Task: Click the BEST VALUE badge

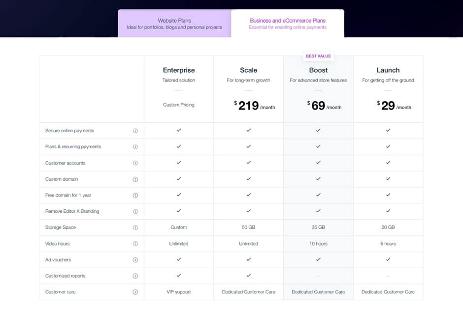Action: pyautogui.click(x=318, y=56)
